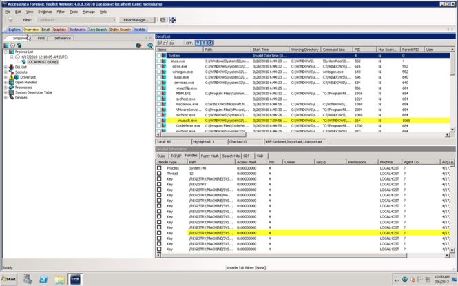Open the Evidence menu

point(45,12)
